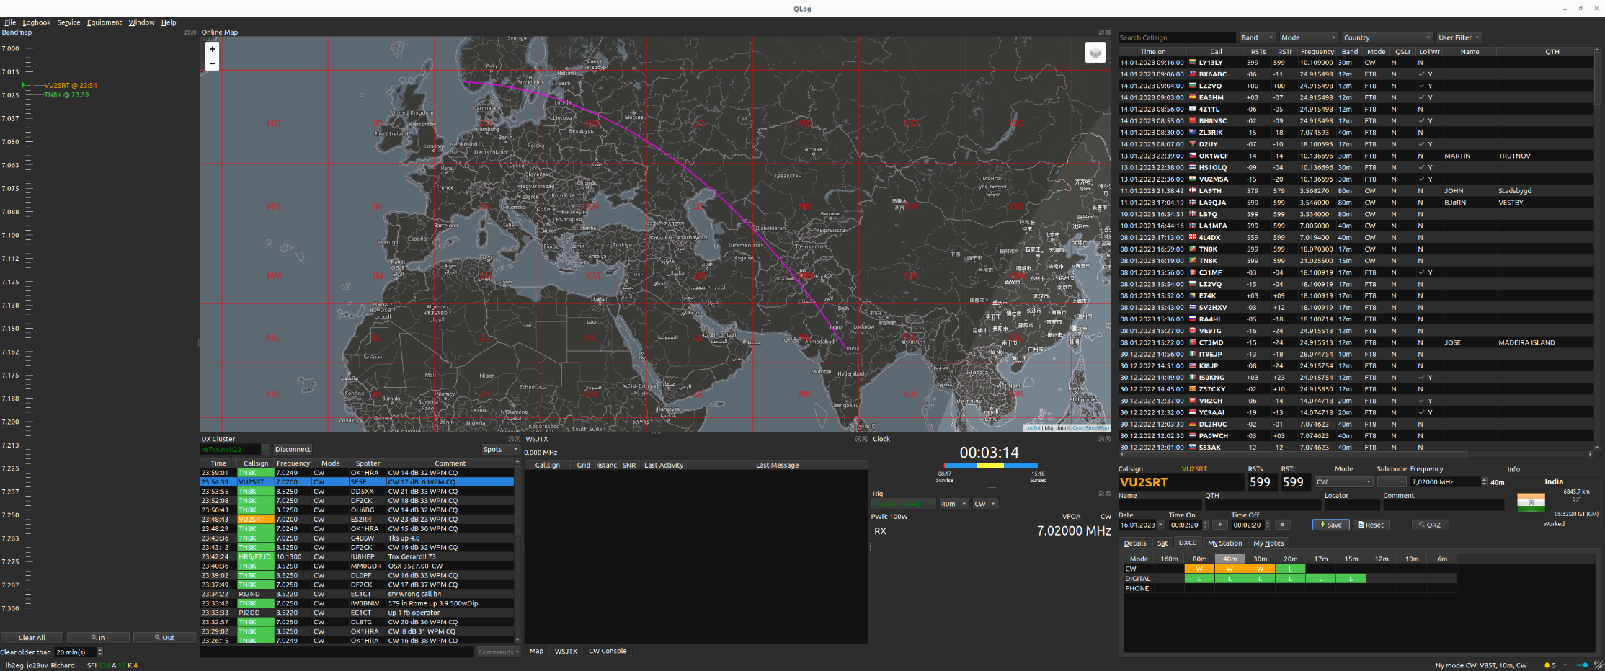The width and height of the screenshot is (1605, 671).
Task: Disconnect from the DX cluster
Action: click(293, 449)
